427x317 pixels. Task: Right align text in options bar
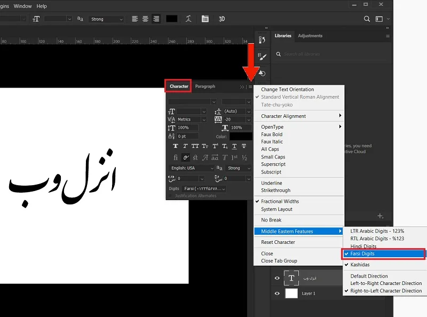tap(156, 19)
